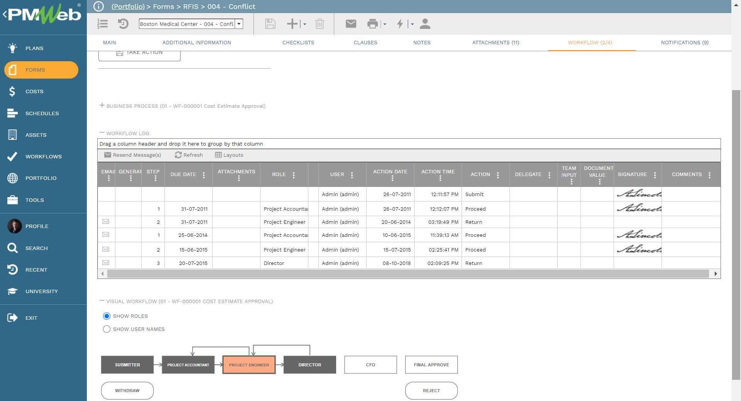Open the ROLE column menu dots
Viewport: 741px width, 401px height.
click(294, 174)
